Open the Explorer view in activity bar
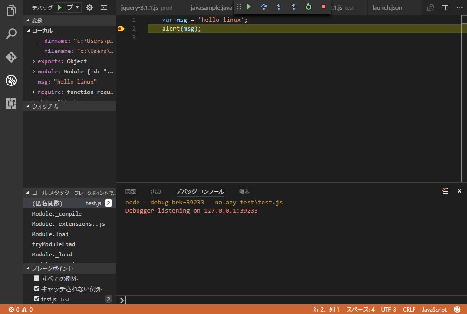The width and height of the screenshot is (467, 314). pyautogui.click(x=11, y=11)
